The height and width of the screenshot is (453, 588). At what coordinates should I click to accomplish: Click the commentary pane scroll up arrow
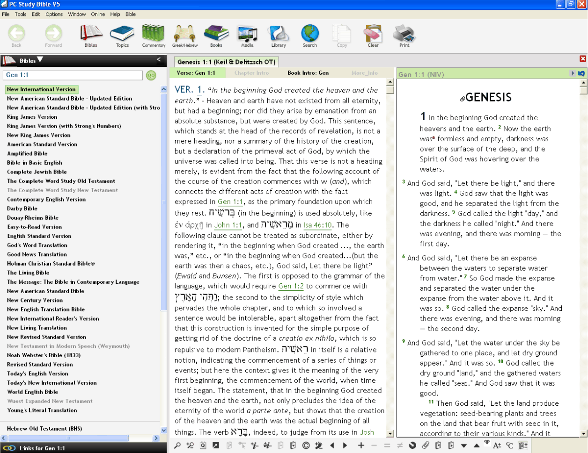pyautogui.click(x=390, y=82)
